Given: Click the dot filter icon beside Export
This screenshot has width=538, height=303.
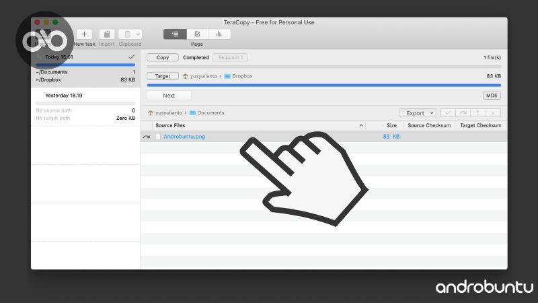Looking at the screenshot, I should coord(493,112).
